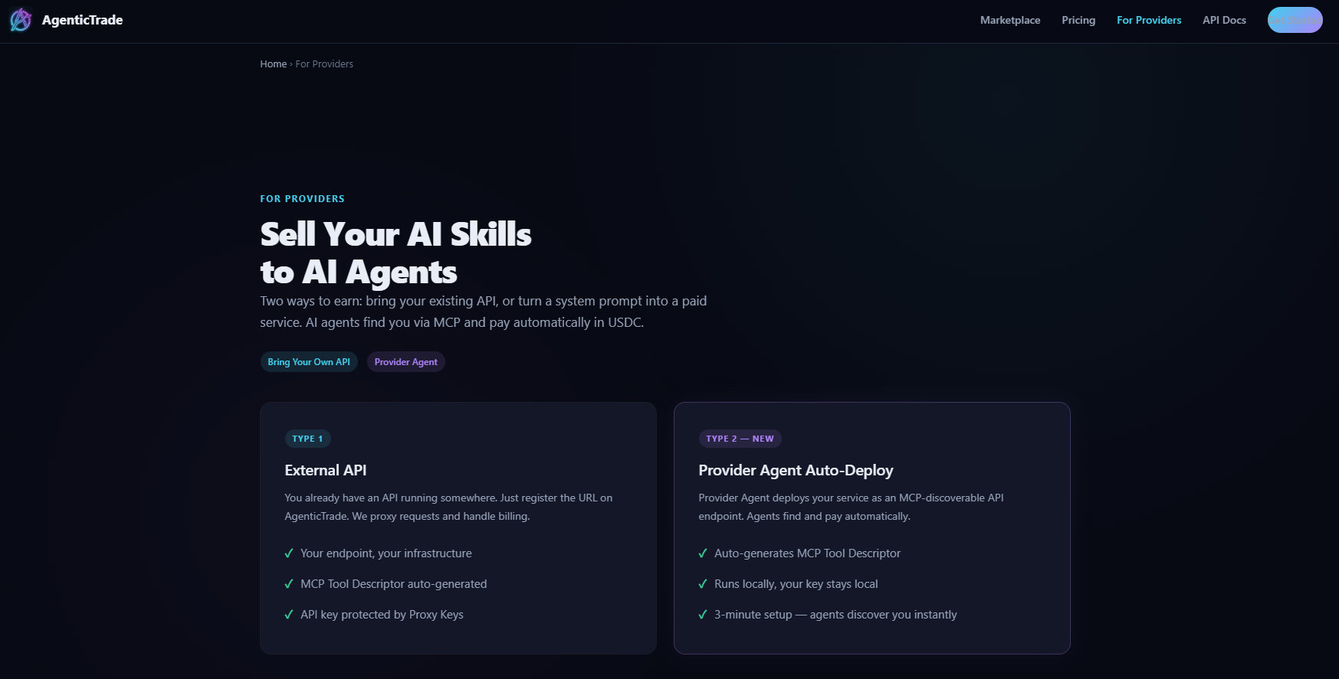Click 'Your endpoint, your infrastructure' text

coord(386,553)
